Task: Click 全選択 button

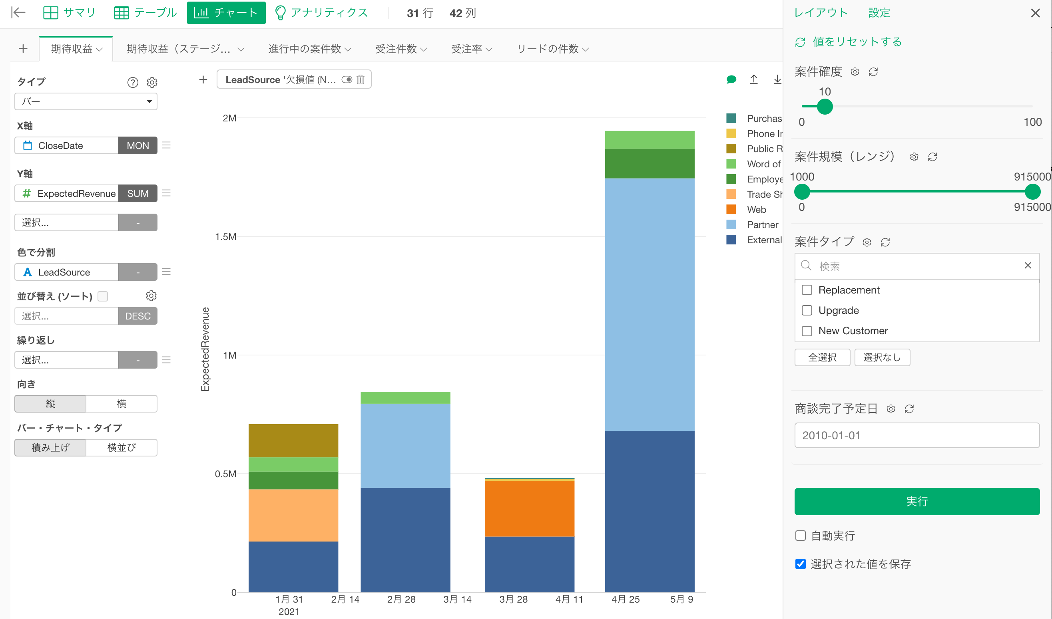Action: coord(822,357)
